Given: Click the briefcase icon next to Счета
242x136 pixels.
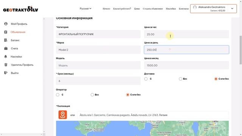Looking at the screenshot, I should (x=6, y=48).
